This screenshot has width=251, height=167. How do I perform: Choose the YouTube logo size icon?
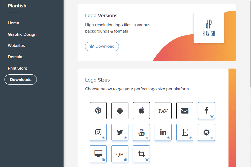tap(141, 132)
